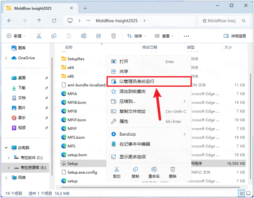Switch to details list view in status bar

[x=242, y=194]
